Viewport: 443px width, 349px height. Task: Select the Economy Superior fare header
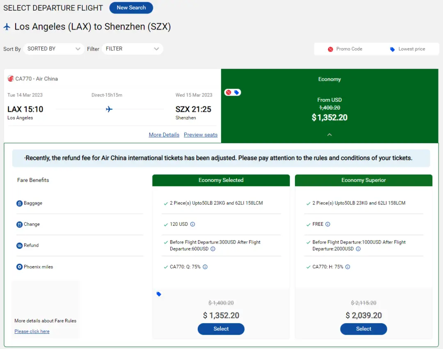[x=363, y=180]
